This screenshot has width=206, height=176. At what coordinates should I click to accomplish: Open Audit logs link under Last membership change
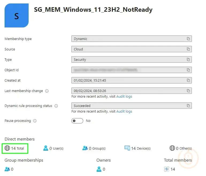tap(124, 97)
